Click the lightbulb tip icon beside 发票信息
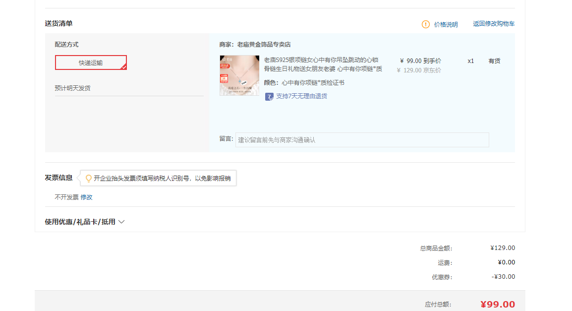This screenshot has height=311, width=572. point(89,179)
